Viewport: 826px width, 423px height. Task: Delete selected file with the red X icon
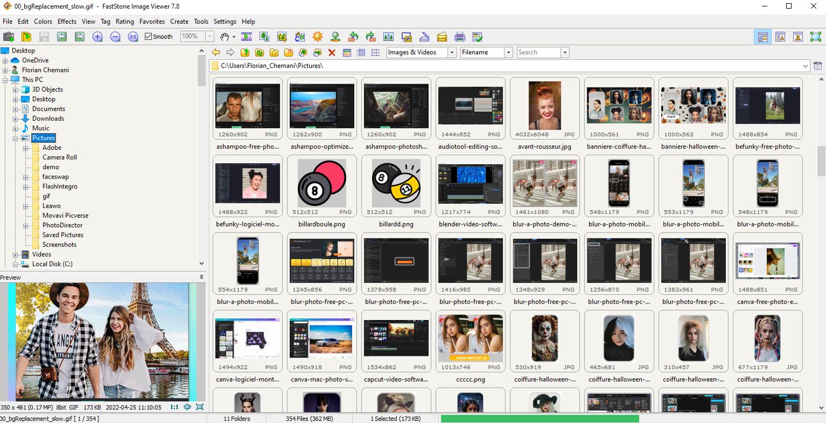pyautogui.click(x=332, y=52)
